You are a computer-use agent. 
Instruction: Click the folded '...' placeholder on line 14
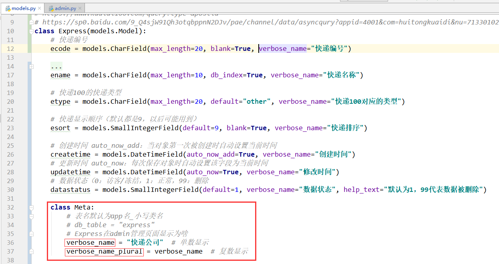[x=56, y=67]
